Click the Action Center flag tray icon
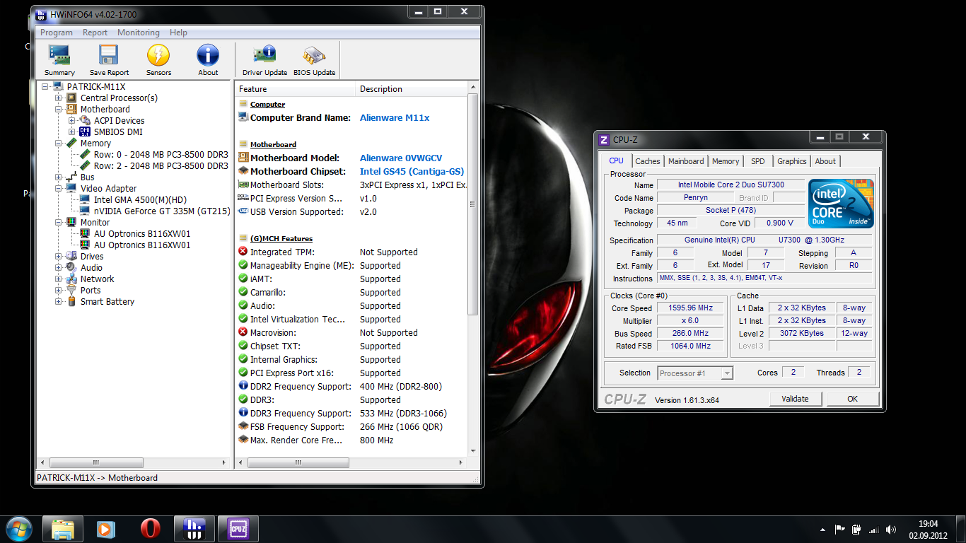 (x=839, y=530)
